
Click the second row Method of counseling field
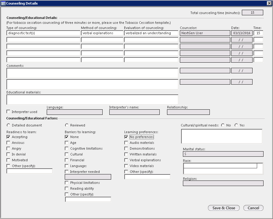pos(102,40)
